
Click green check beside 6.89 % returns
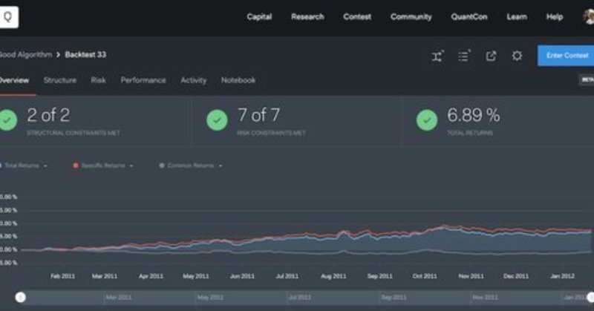[x=427, y=120]
